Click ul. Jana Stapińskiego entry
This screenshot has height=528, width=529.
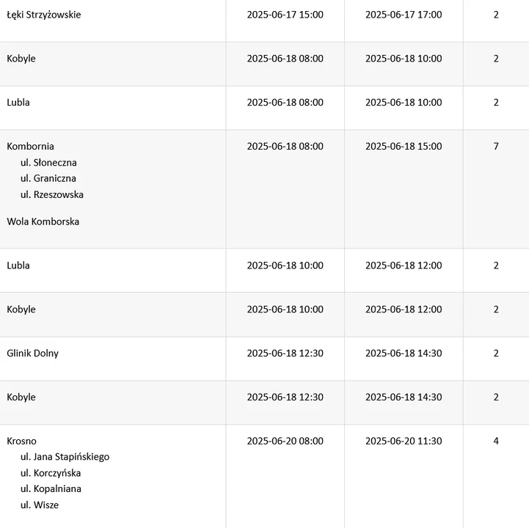(x=65, y=457)
